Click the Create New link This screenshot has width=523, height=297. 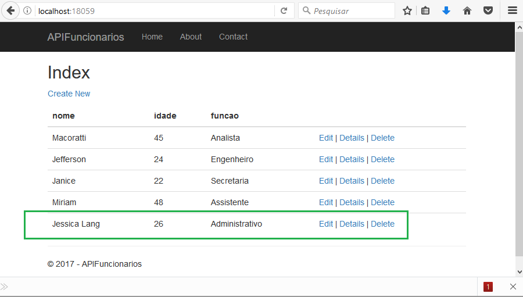(x=69, y=94)
